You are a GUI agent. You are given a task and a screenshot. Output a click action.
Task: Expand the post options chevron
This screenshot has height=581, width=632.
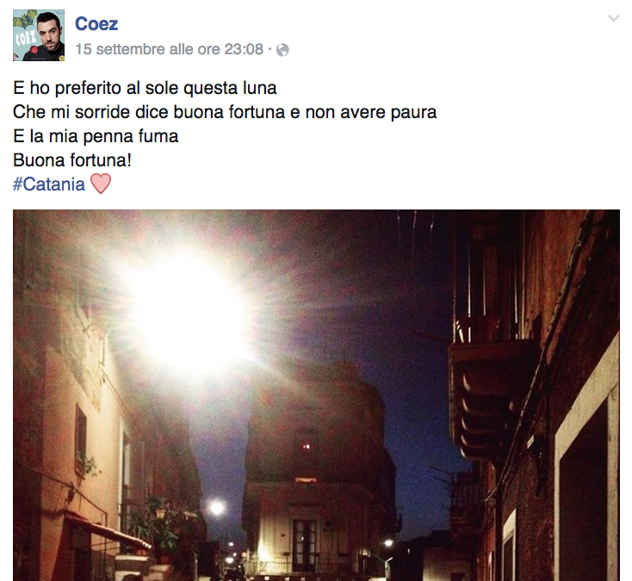(x=613, y=18)
